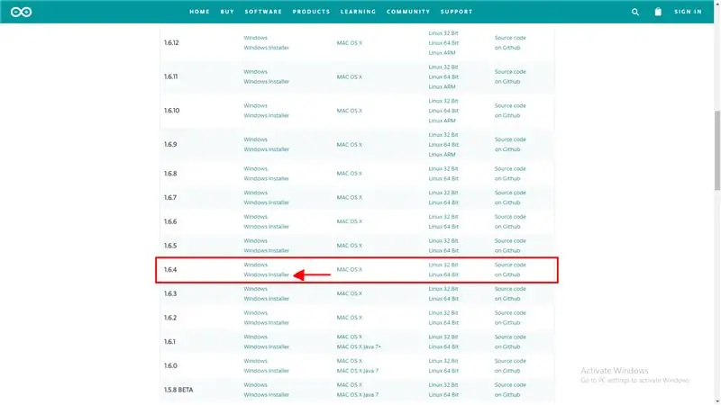Click the SIGN IN link

pos(688,12)
